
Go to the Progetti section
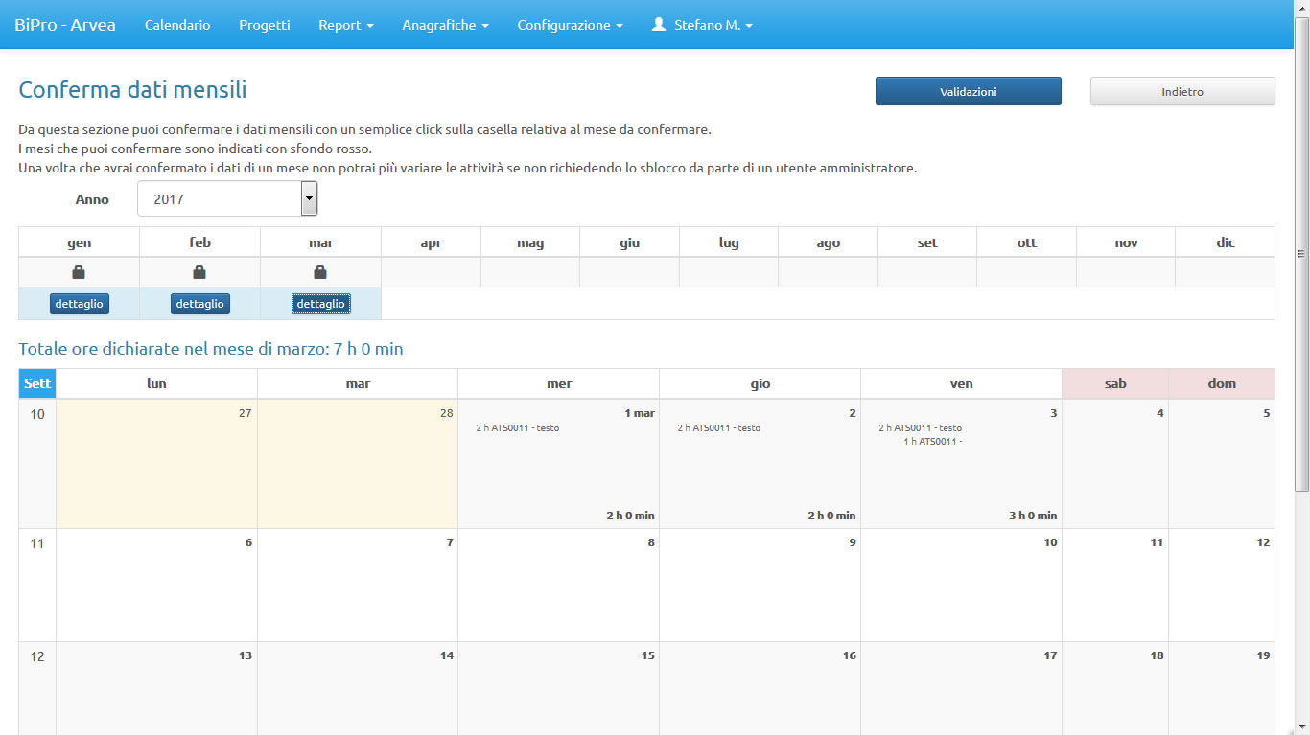pyautogui.click(x=264, y=25)
